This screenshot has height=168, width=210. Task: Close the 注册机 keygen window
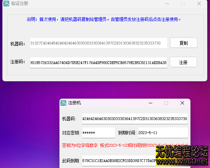point(182,103)
